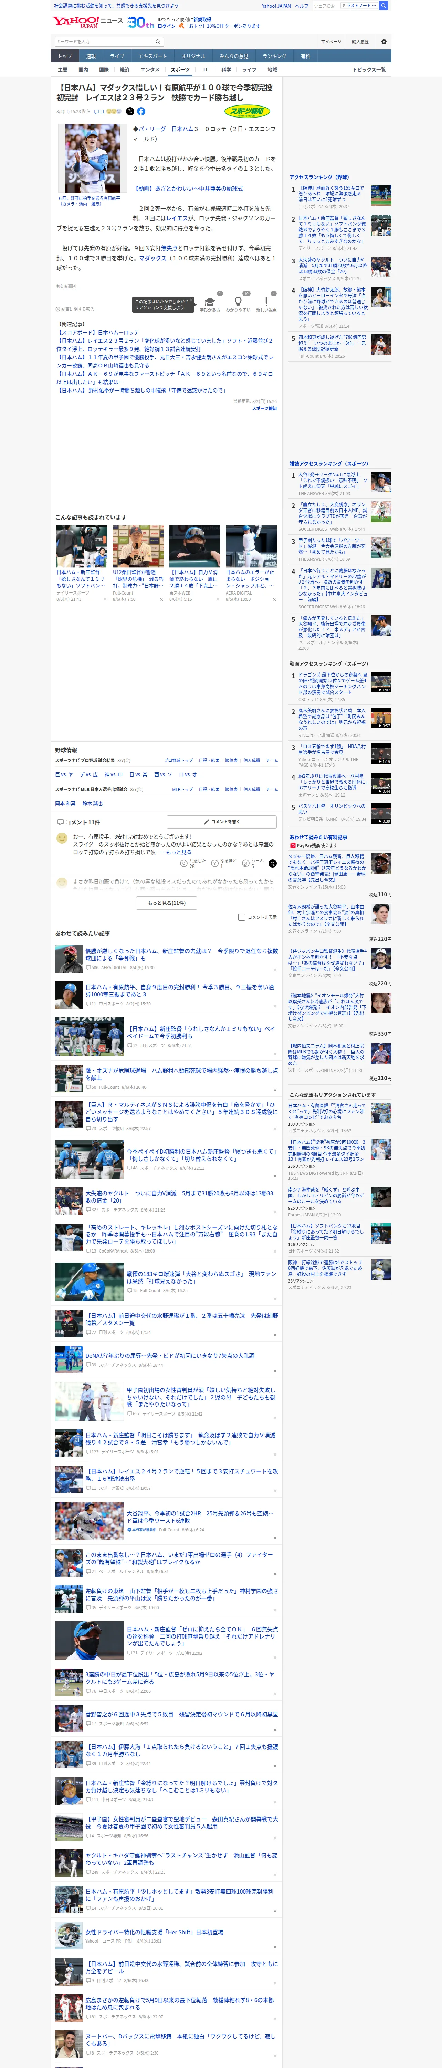Open the マイページ link
The width and height of the screenshot is (442, 2068).
click(331, 42)
